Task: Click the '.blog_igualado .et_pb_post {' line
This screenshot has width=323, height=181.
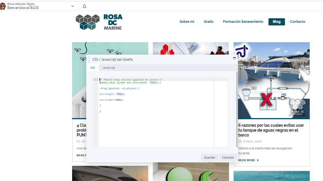Action: 119,88
